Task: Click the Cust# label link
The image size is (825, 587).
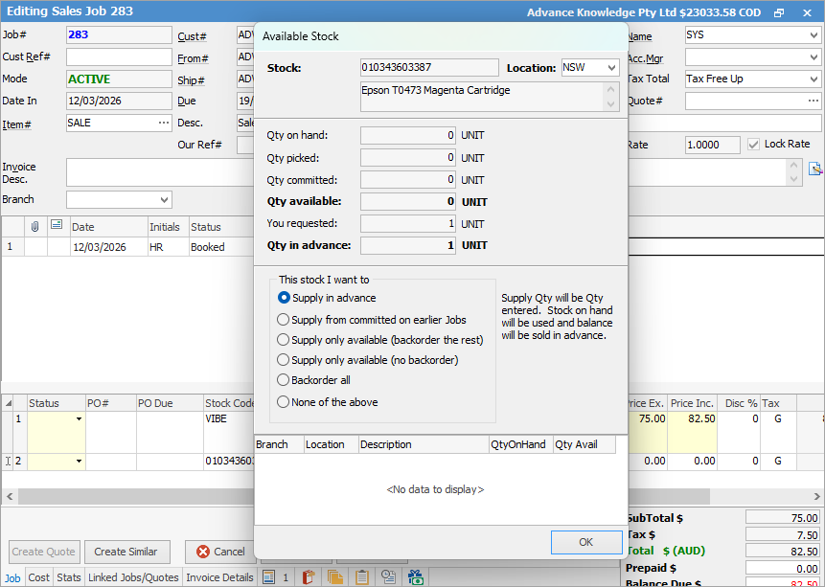Action: (192, 36)
